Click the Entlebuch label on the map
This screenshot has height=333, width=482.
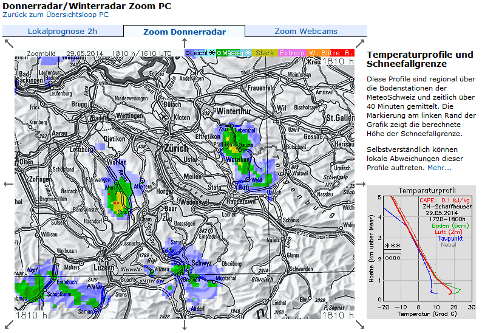[66, 282]
